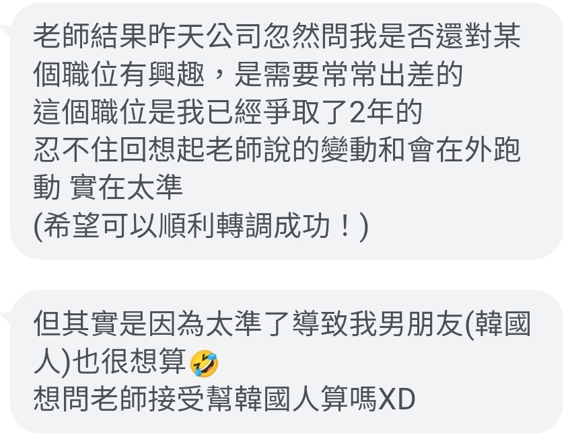Click the words 轉調成功 in the parentheses
Viewport: 568px width, 443px height.
[273, 226]
